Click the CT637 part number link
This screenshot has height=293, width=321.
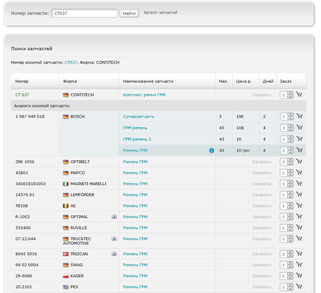[x=71, y=62]
